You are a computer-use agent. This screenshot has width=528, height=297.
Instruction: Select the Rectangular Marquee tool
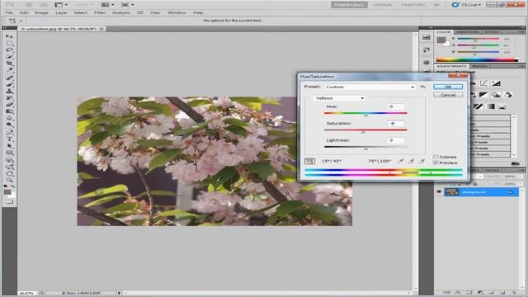point(9,43)
